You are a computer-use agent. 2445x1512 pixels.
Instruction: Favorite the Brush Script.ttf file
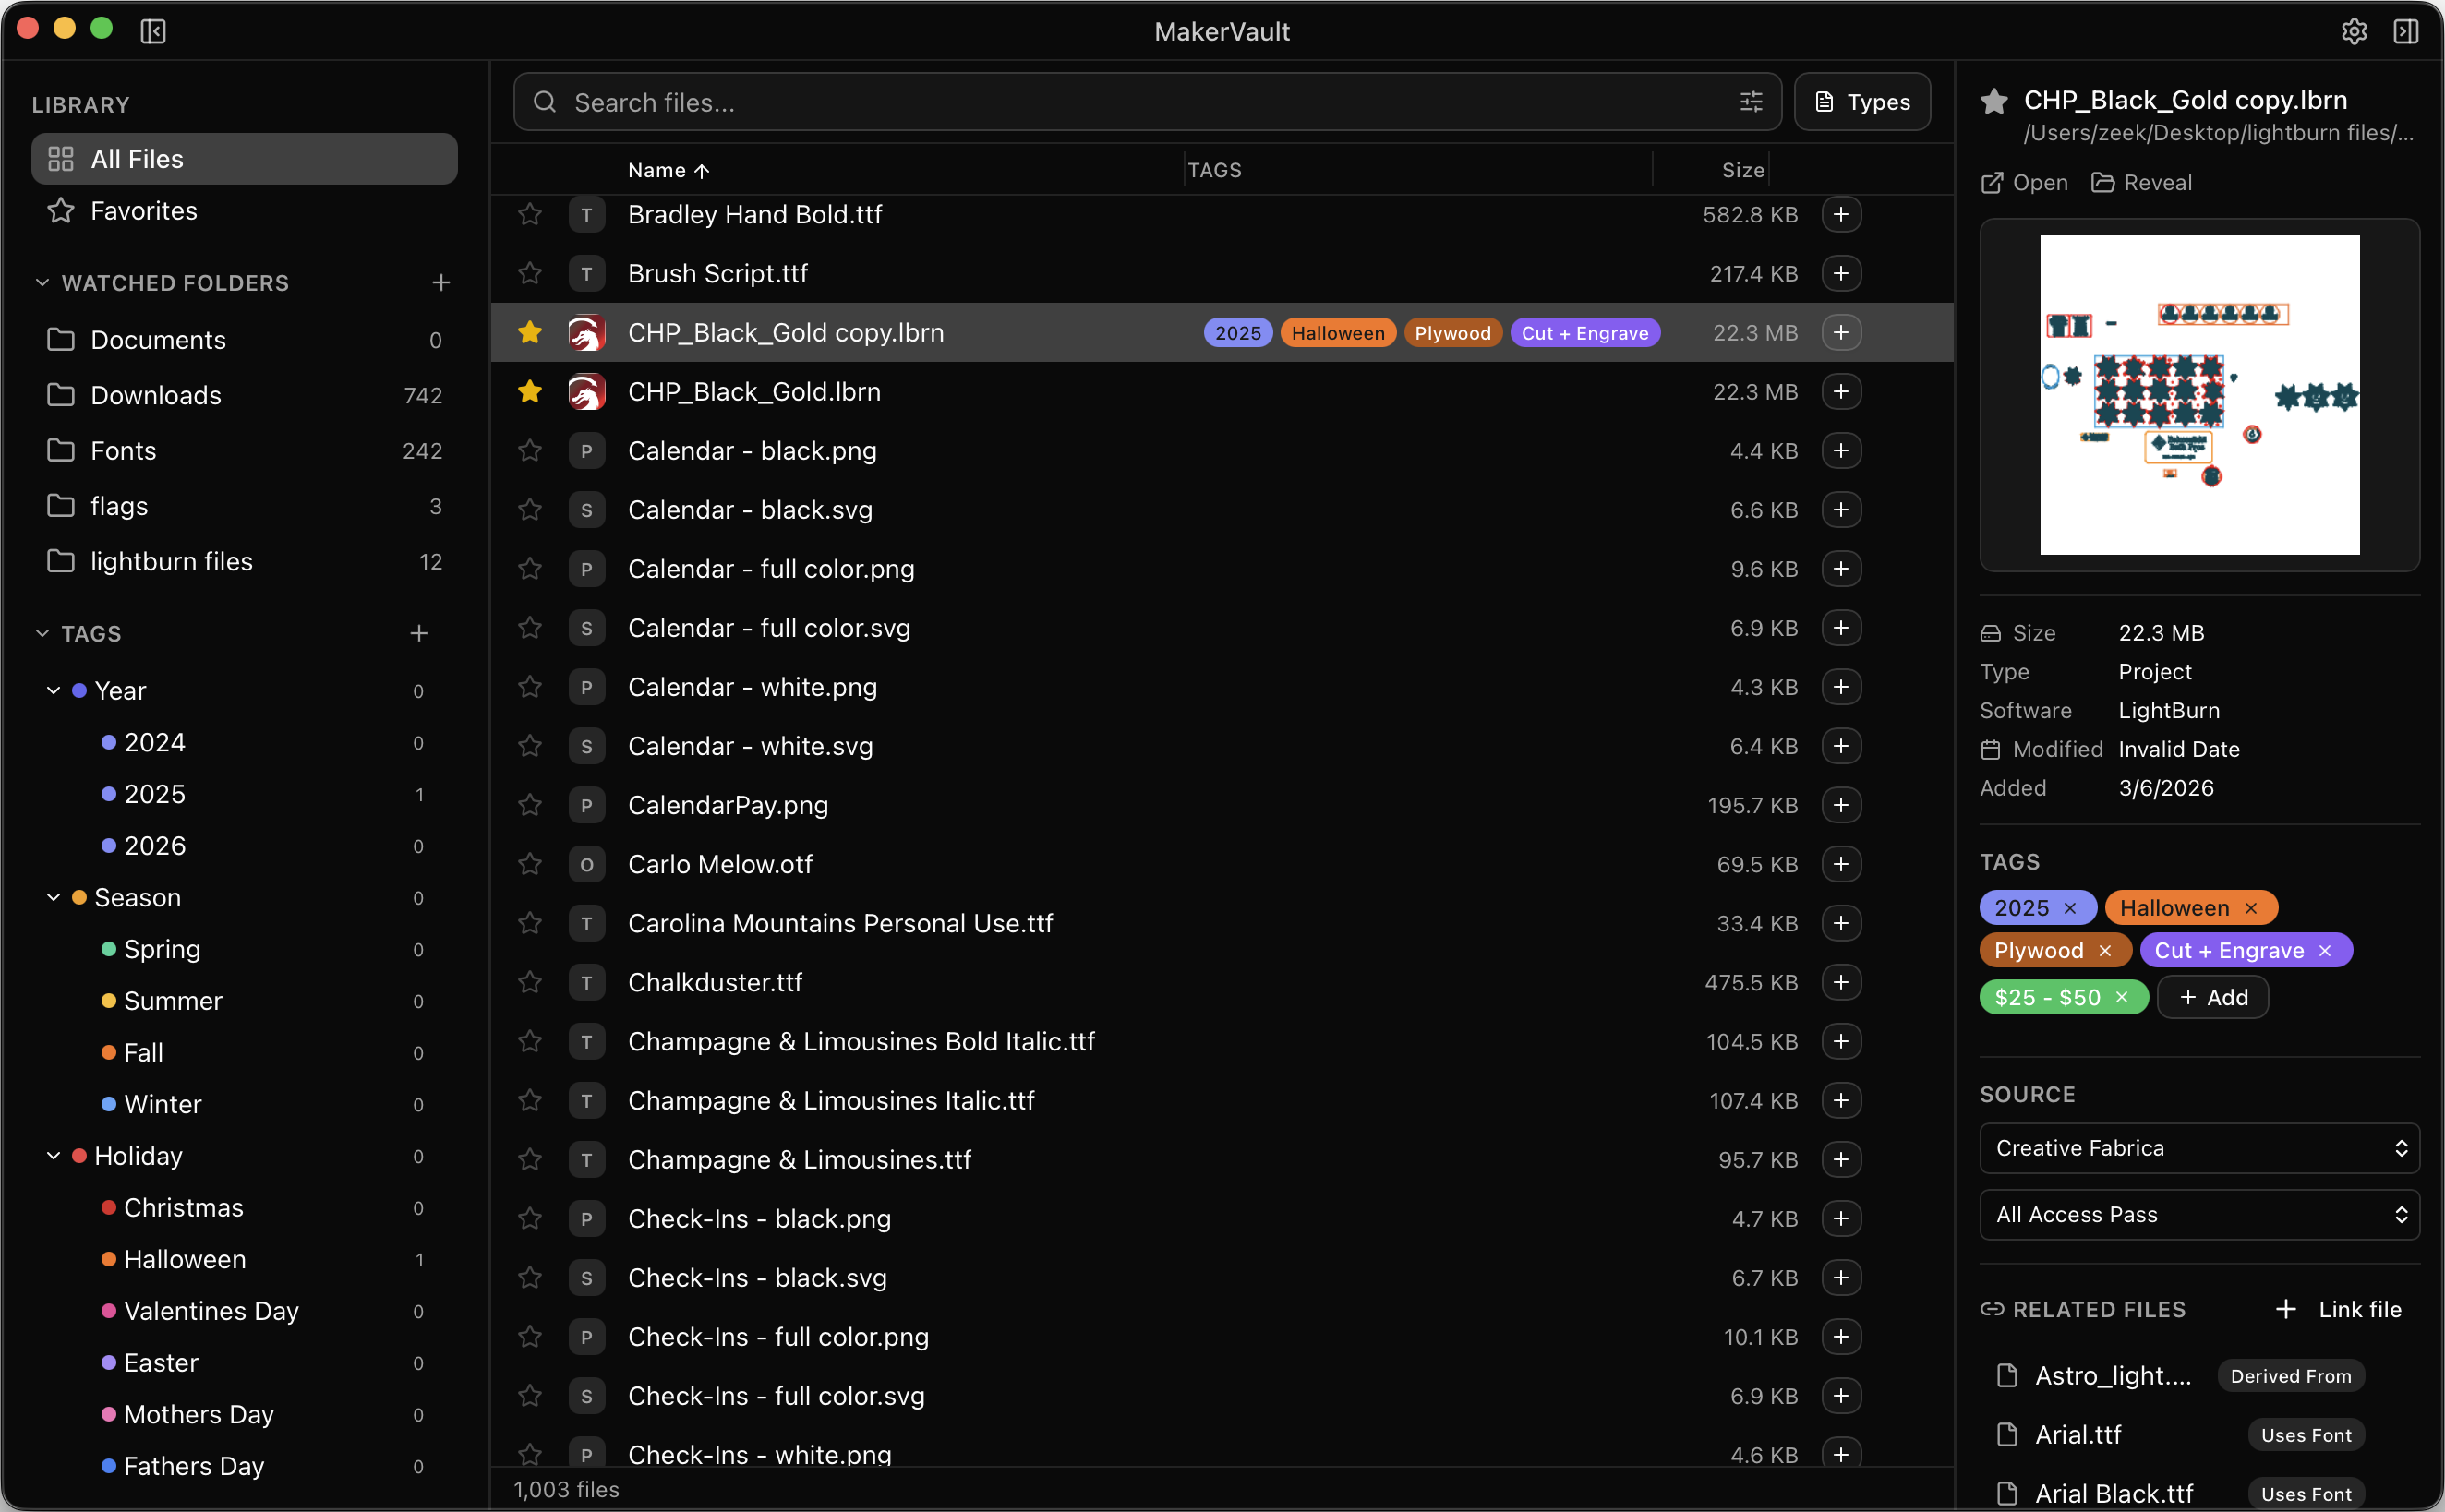coord(530,273)
